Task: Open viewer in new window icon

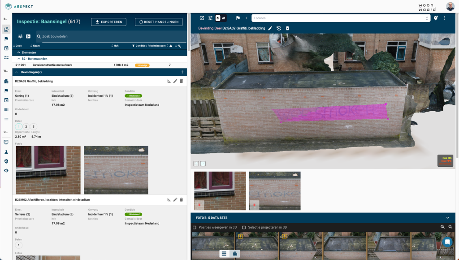Action: [x=202, y=18]
